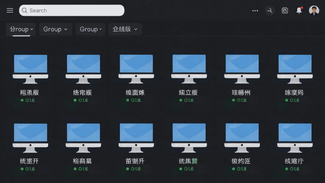The image size is (325, 183).
Task: Select the last monitor in the bottom row
Action: tap(295, 138)
